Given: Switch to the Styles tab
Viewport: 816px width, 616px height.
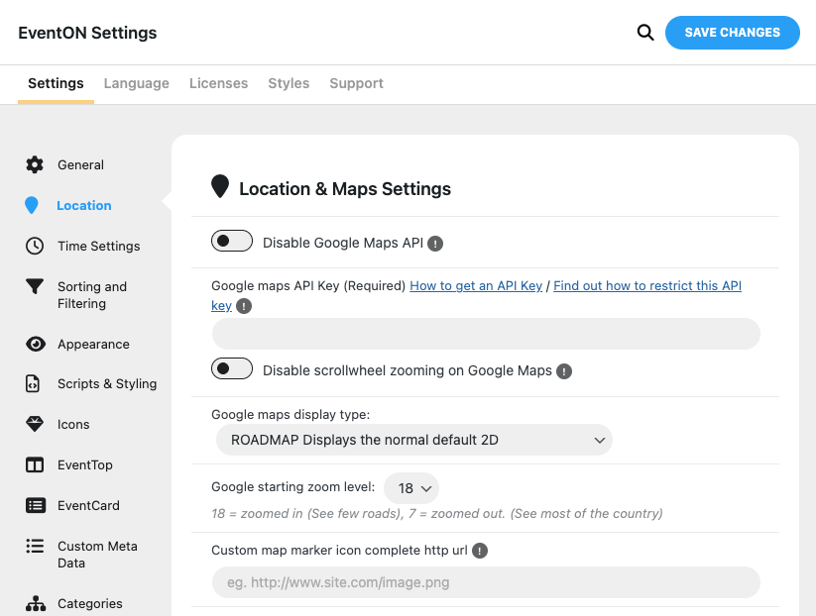Looking at the screenshot, I should [x=289, y=84].
